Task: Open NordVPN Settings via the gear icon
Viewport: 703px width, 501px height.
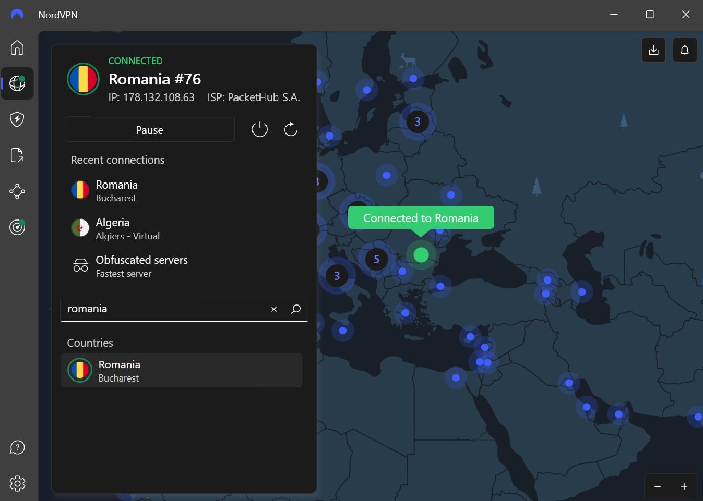Action: point(17,483)
